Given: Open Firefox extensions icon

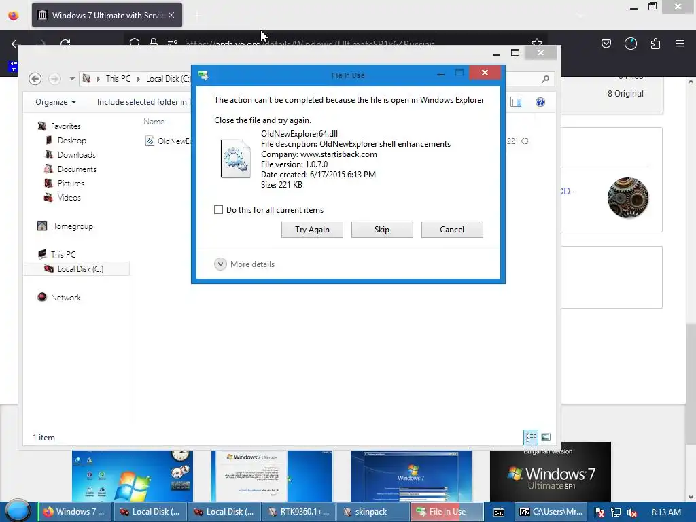Looking at the screenshot, I should [x=655, y=43].
